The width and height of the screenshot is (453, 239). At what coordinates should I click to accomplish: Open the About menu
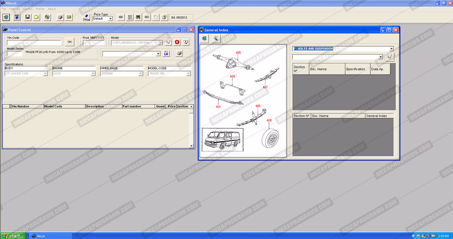click(x=52, y=9)
